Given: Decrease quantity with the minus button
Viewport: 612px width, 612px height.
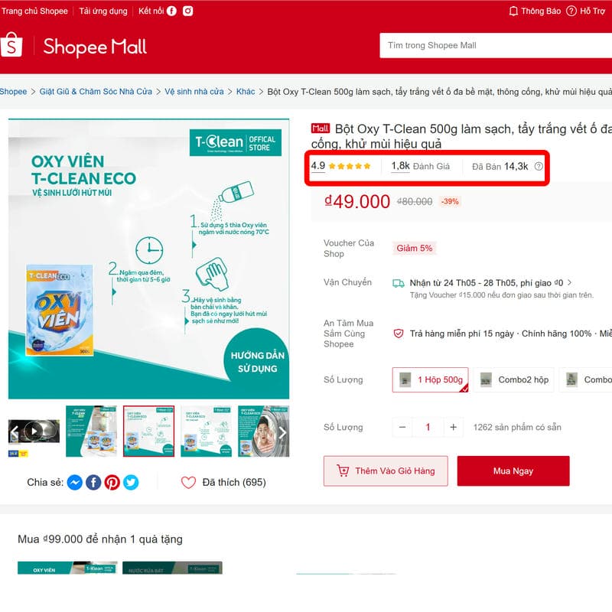Looking at the screenshot, I should (402, 428).
